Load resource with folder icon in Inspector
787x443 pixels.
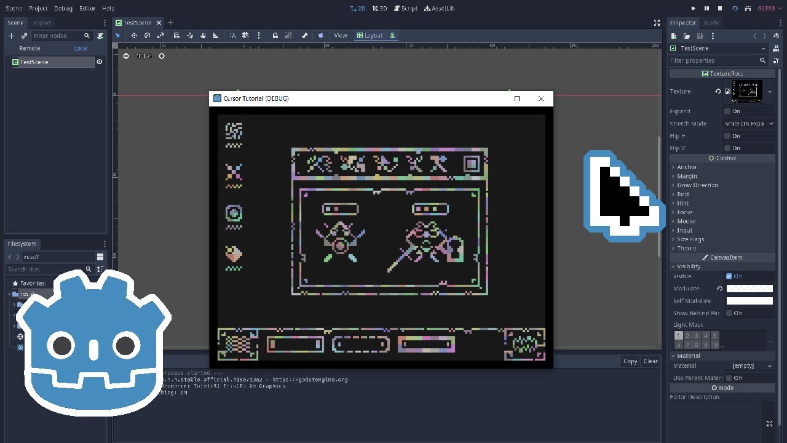pyautogui.click(x=687, y=36)
